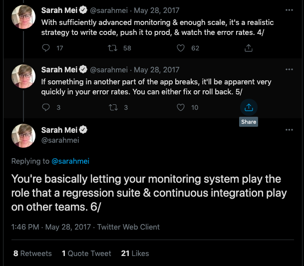Open Sarah Mei's avatar on main tweet

point(23,136)
